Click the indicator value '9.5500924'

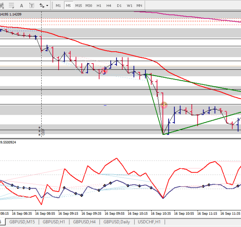pyautogui.click(x=8, y=142)
